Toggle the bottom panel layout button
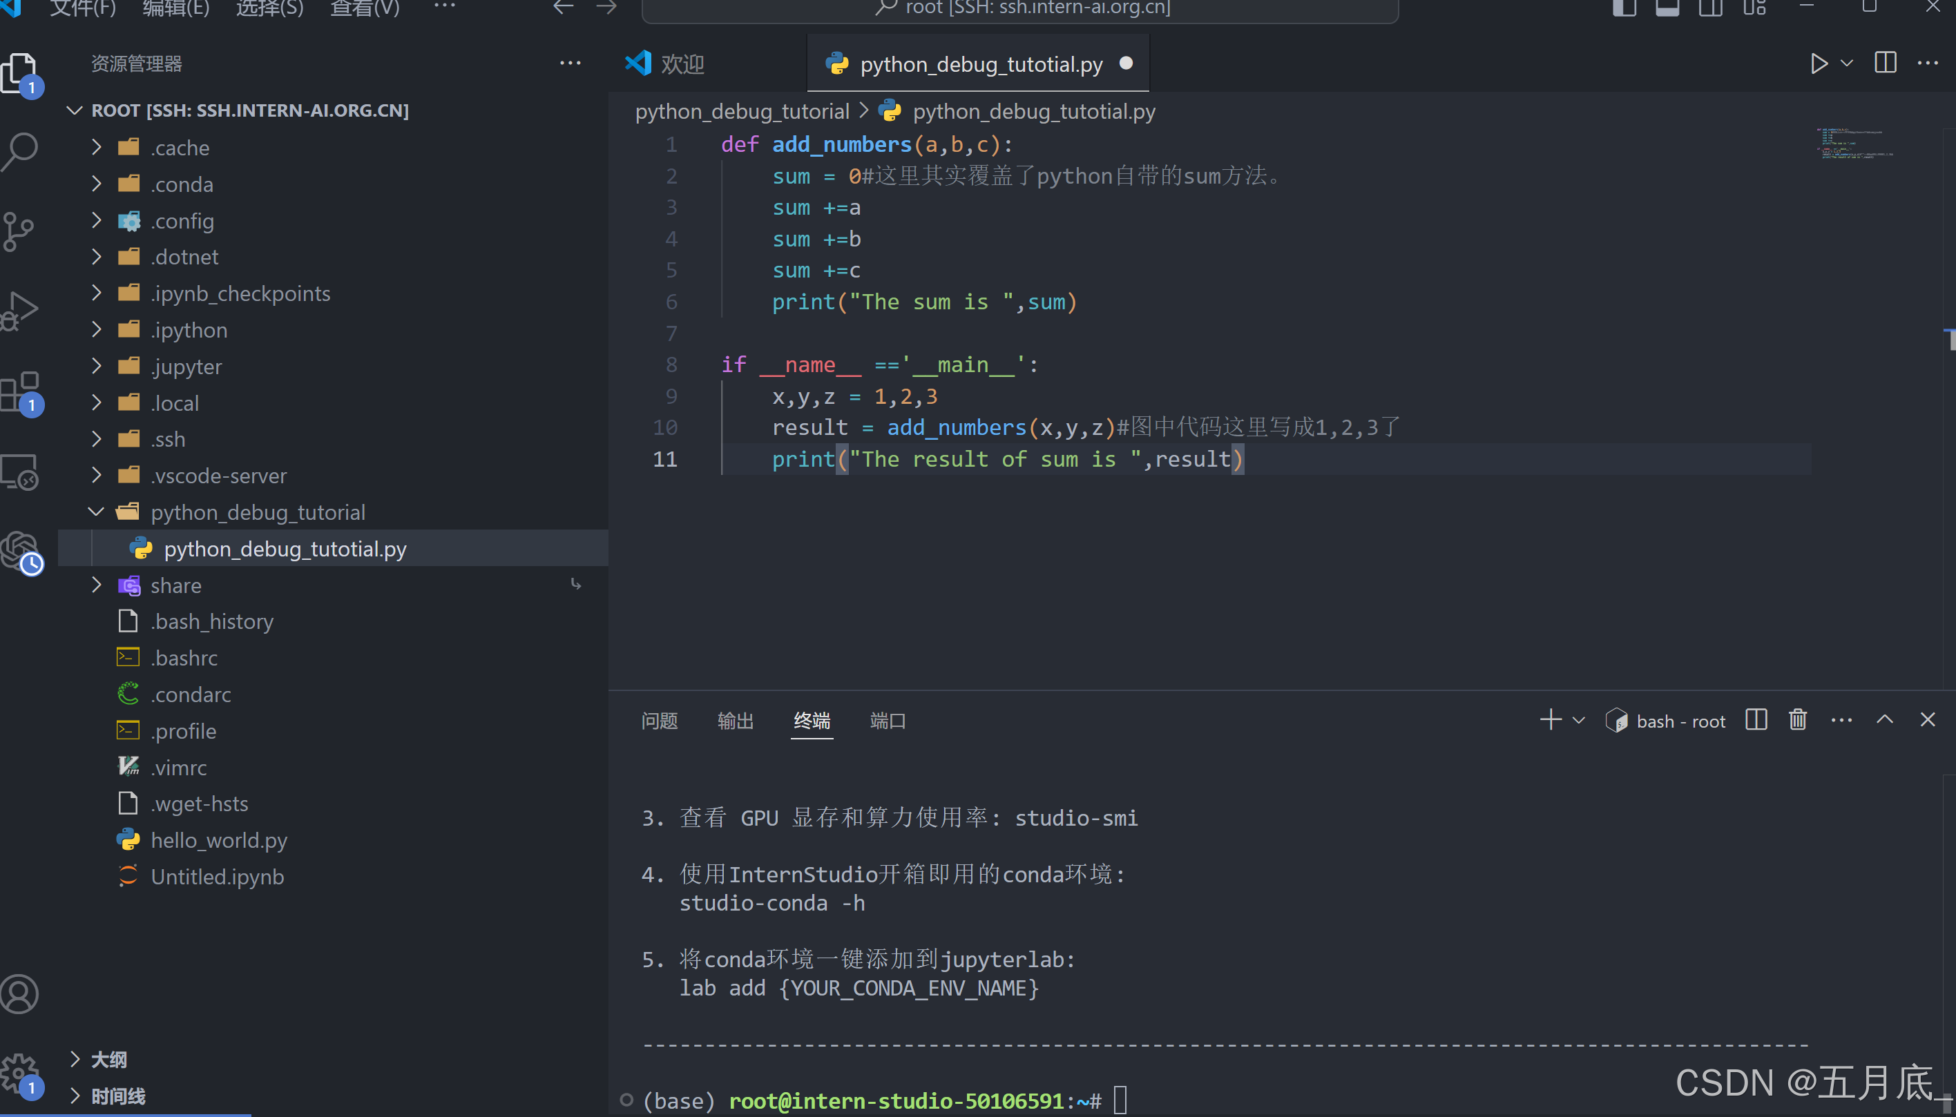This screenshot has height=1117, width=1956. (x=1667, y=8)
